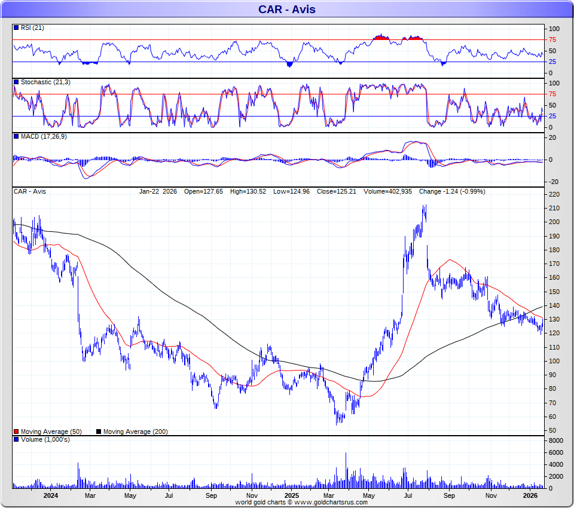Click the red Moving Average (50) swatch
This screenshot has height=508, width=574.
pos(16,432)
